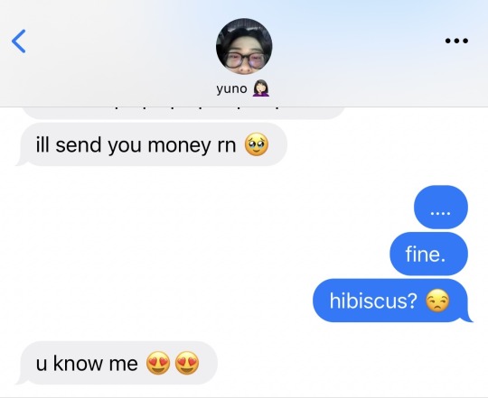488x398 pixels.
Task: Tap the pleading face emoji
Action: coord(256,144)
